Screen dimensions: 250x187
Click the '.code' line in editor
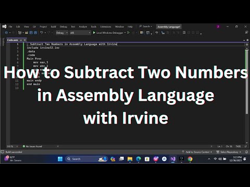31,55
